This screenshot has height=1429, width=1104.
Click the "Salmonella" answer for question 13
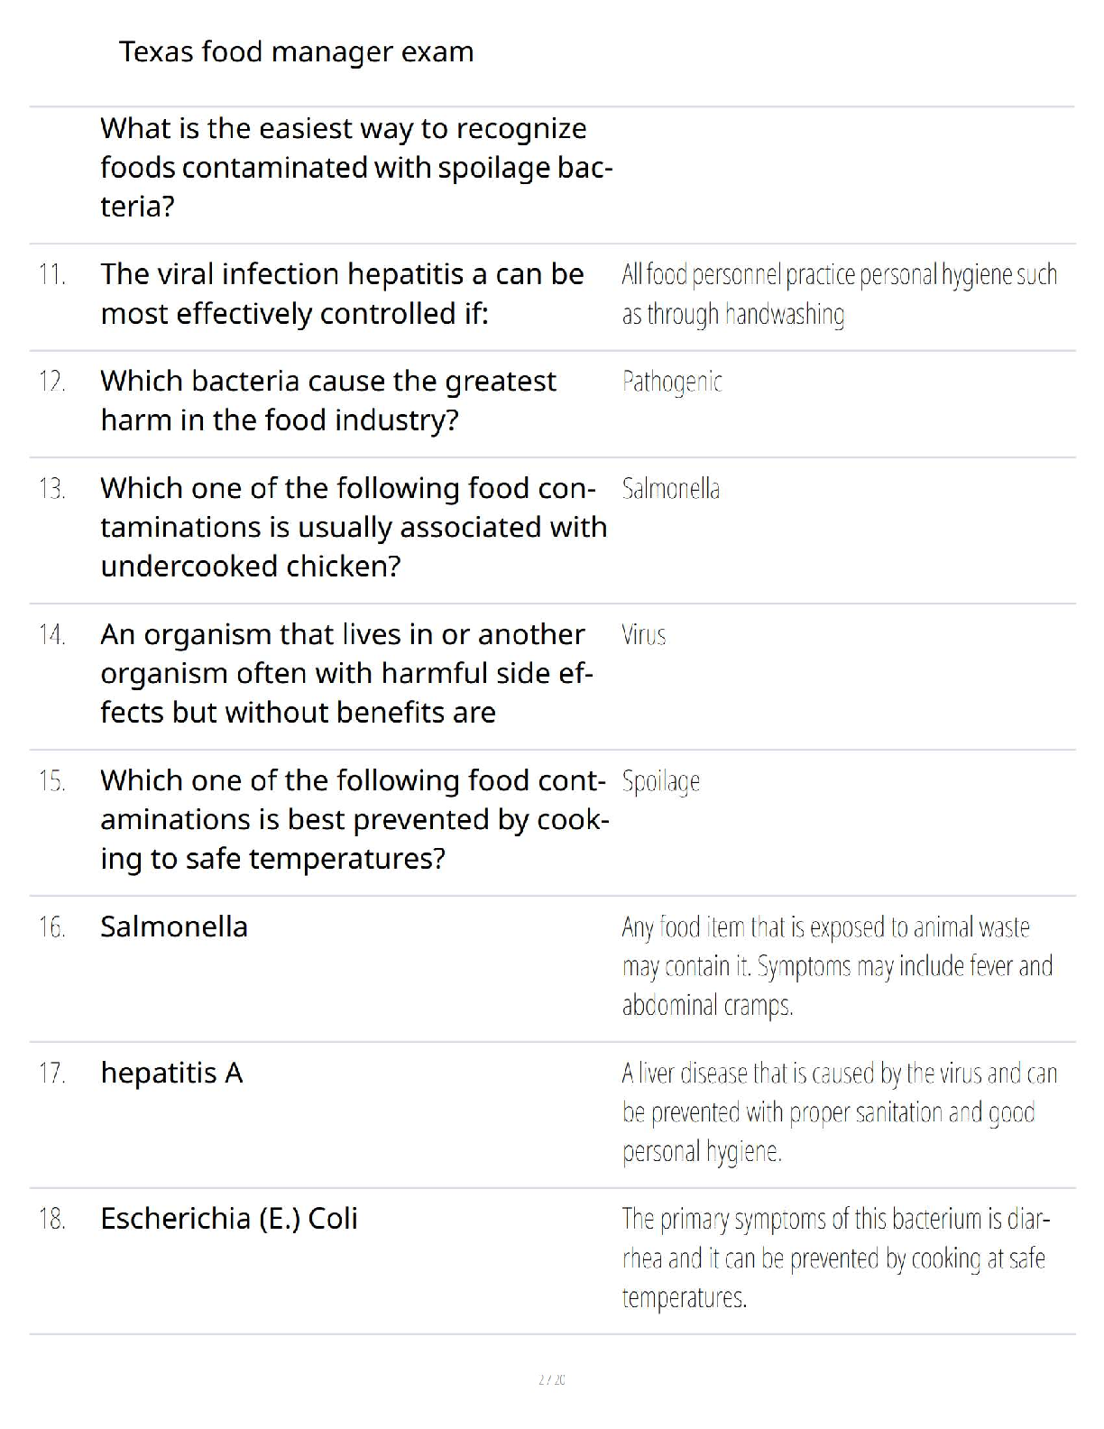[671, 489]
